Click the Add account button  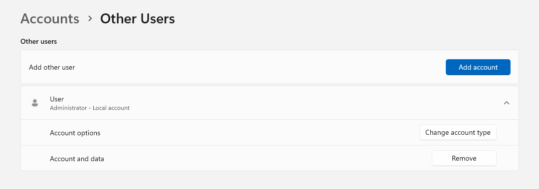click(478, 67)
